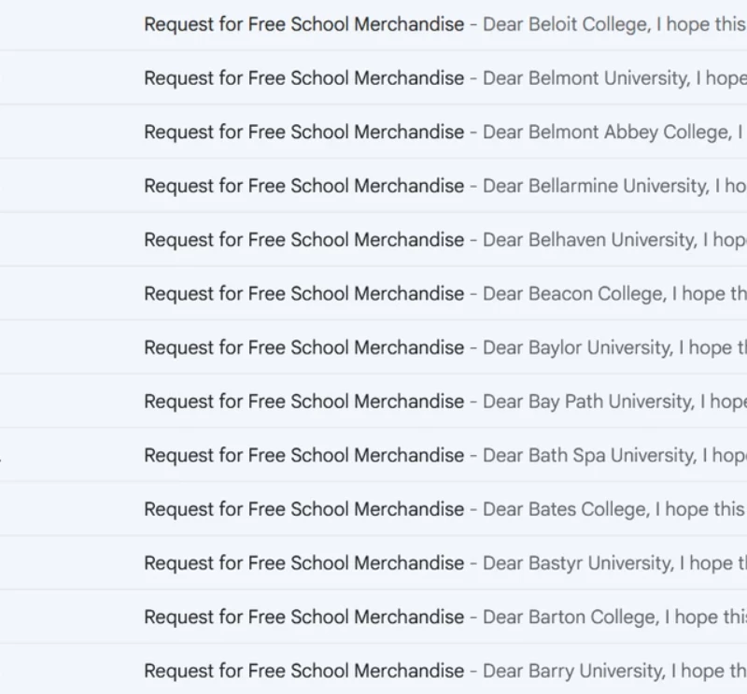Image resolution: width=747 pixels, height=694 pixels.
Task: Open the Beacon College email
Action: coord(373,293)
